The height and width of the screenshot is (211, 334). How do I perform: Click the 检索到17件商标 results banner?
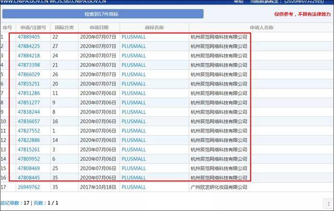103,14
